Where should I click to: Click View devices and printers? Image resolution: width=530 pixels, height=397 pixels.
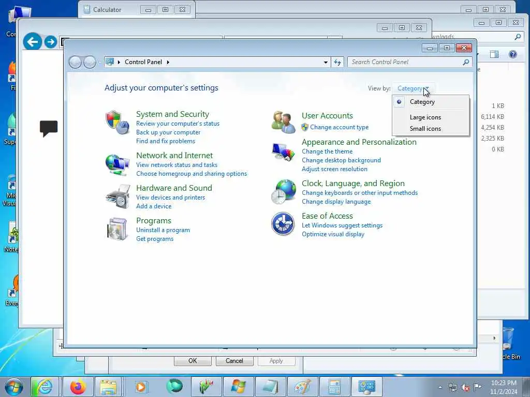[x=171, y=197]
